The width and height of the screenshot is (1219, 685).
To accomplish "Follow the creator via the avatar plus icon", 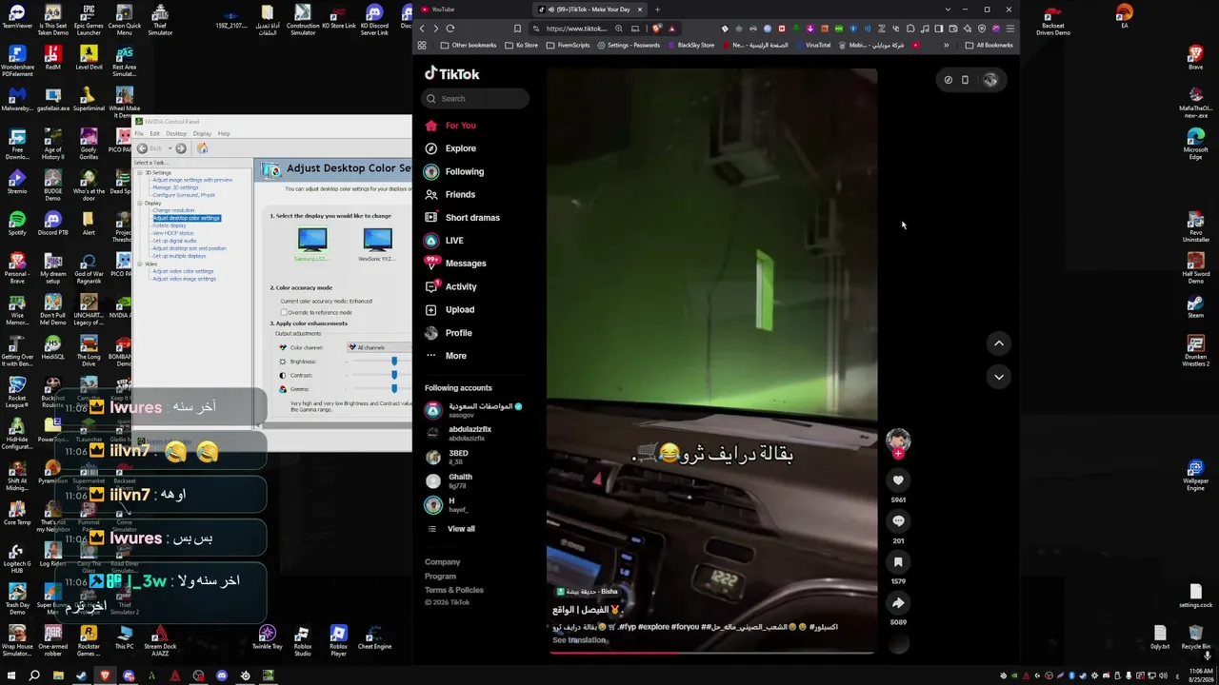I will click(898, 454).
